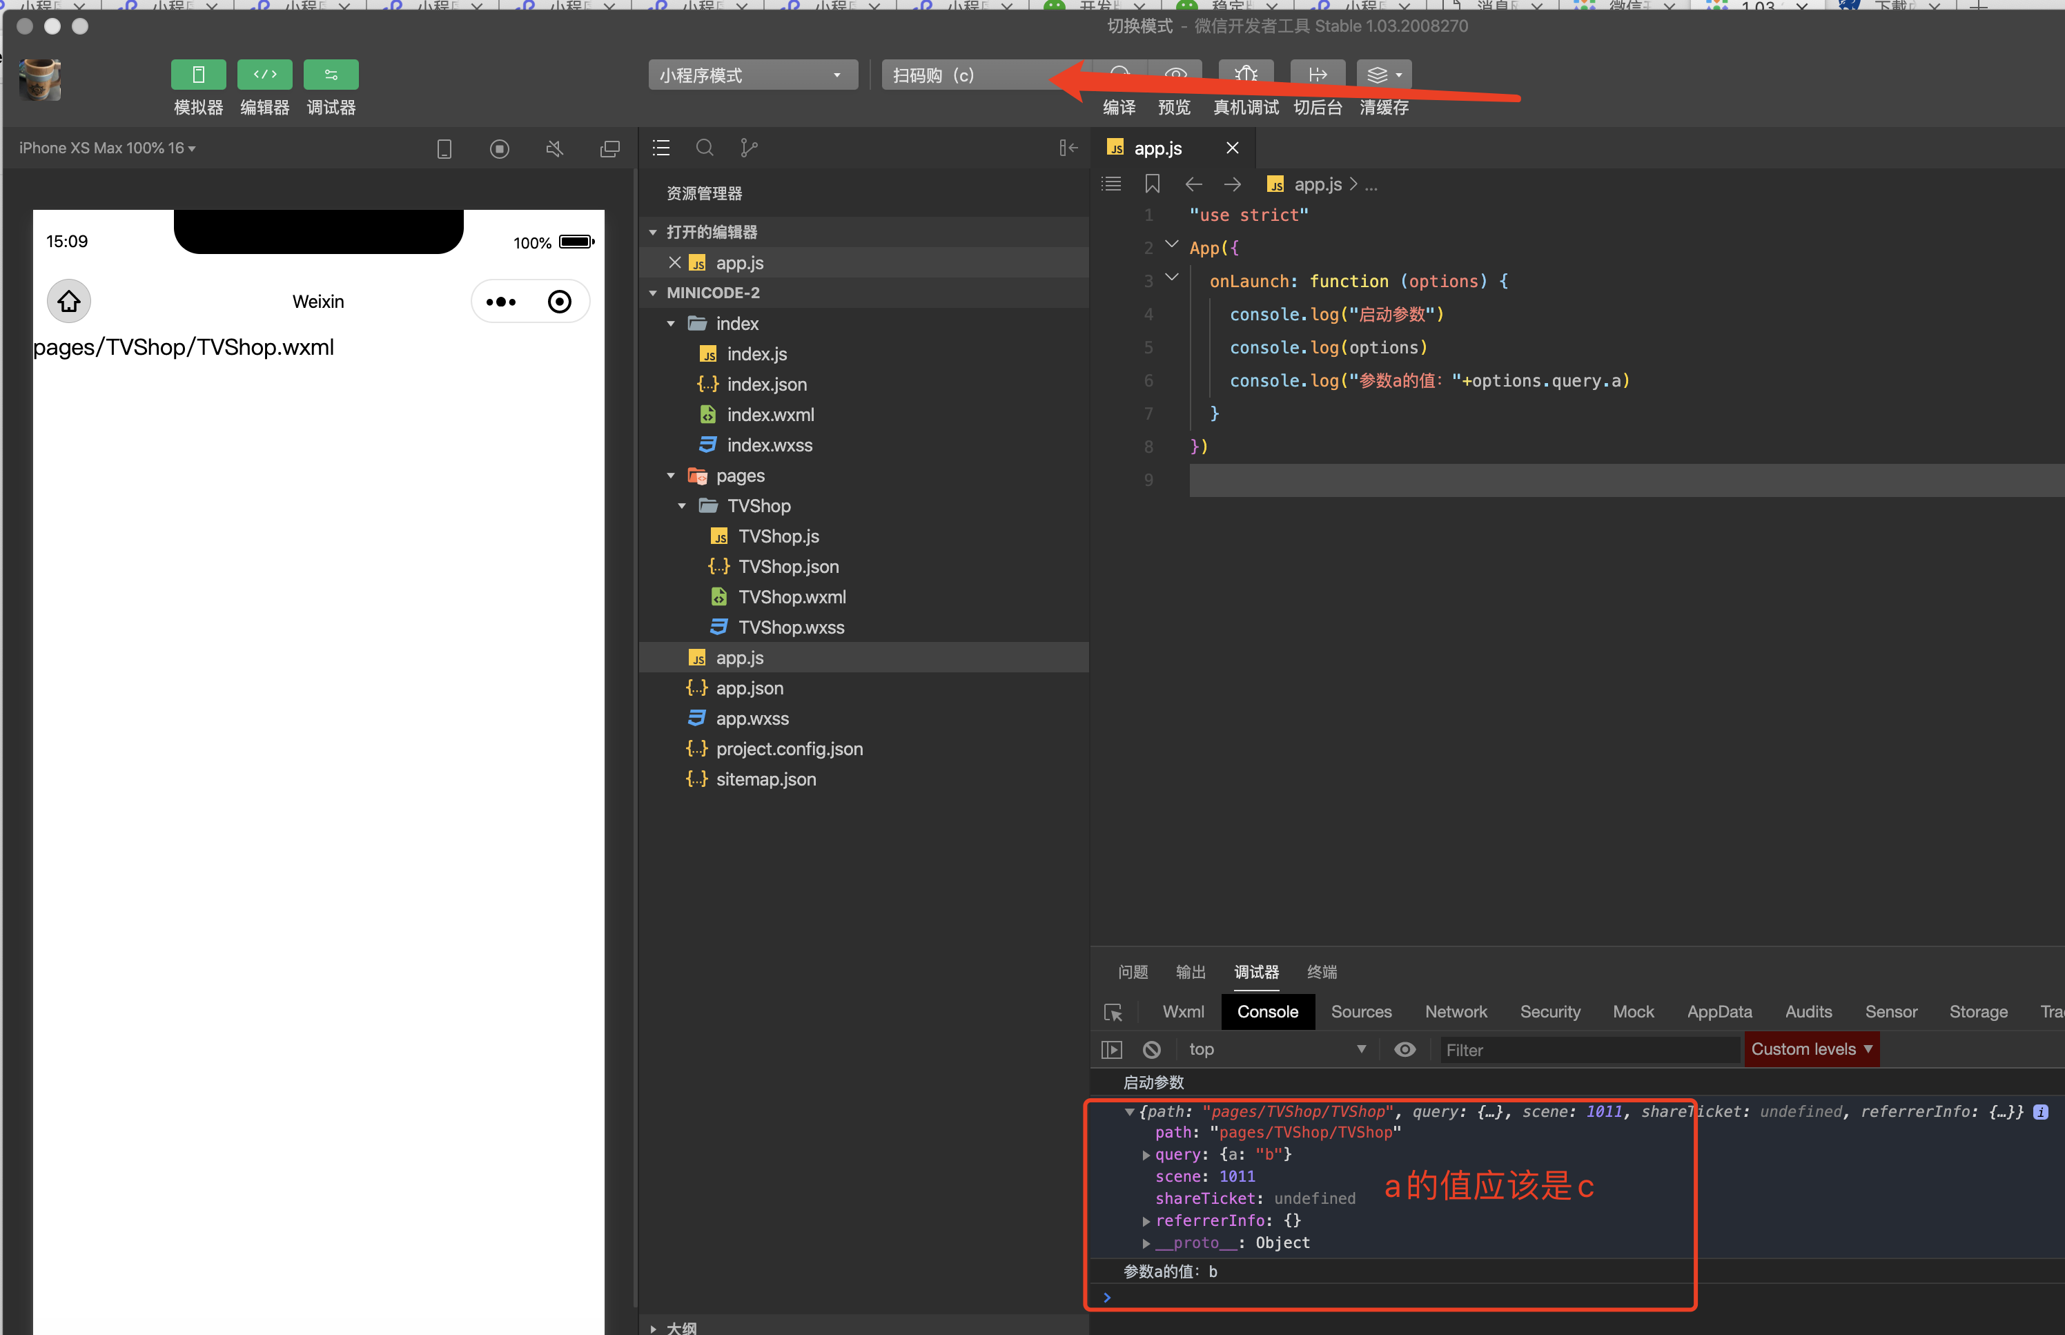Click the source control branch icon
Screen dimensions: 2065x1335
749,148
